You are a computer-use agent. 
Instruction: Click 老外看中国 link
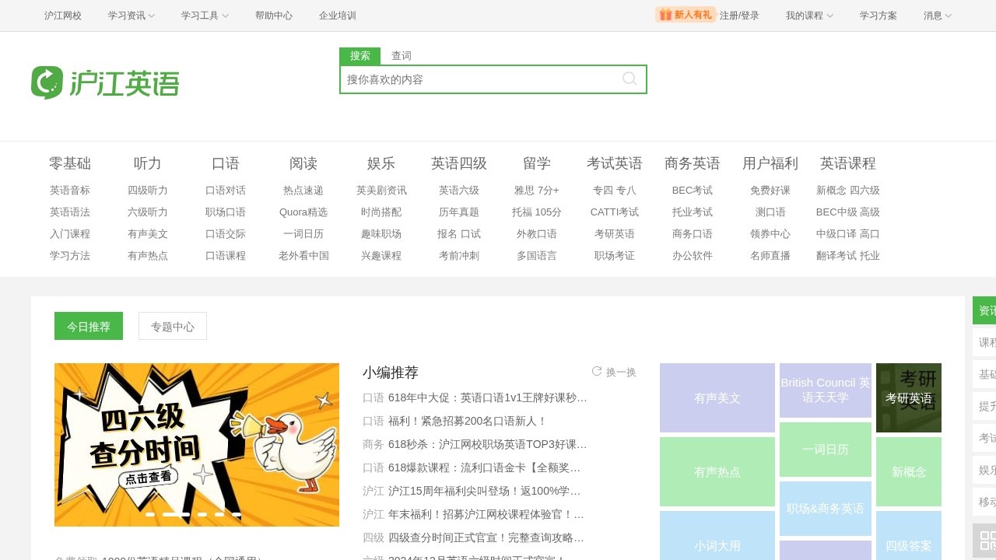[303, 255]
